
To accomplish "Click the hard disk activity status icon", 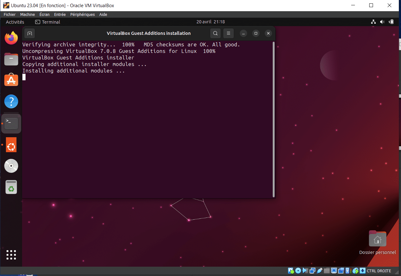I will pos(290,270).
